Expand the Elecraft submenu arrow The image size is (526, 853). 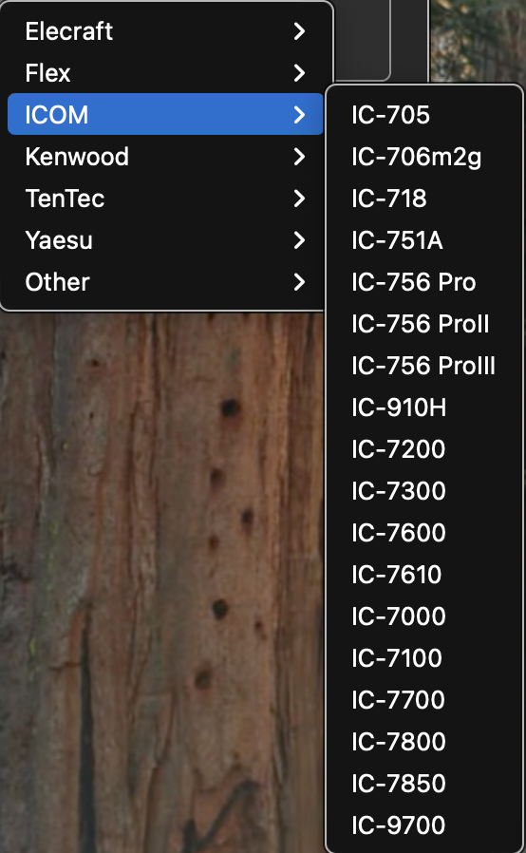[x=299, y=31]
